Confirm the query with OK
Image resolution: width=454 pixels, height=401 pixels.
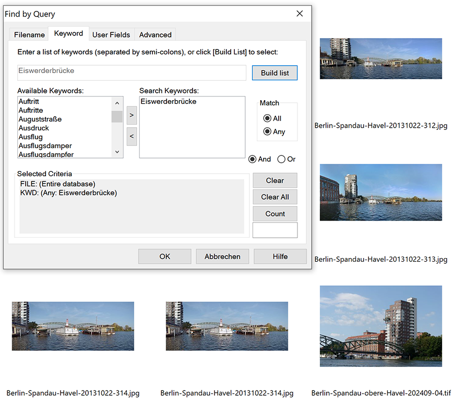tap(165, 257)
